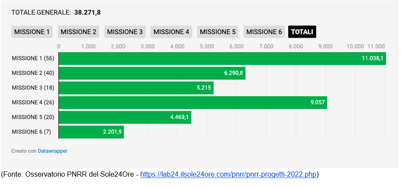401x189 pixels.
Task: Click the TOTALE GENERALE 38.271,8 heading
Action: (x=56, y=12)
